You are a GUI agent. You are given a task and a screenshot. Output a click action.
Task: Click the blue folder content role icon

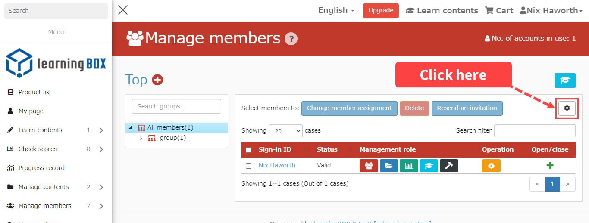pyautogui.click(x=388, y=166)
